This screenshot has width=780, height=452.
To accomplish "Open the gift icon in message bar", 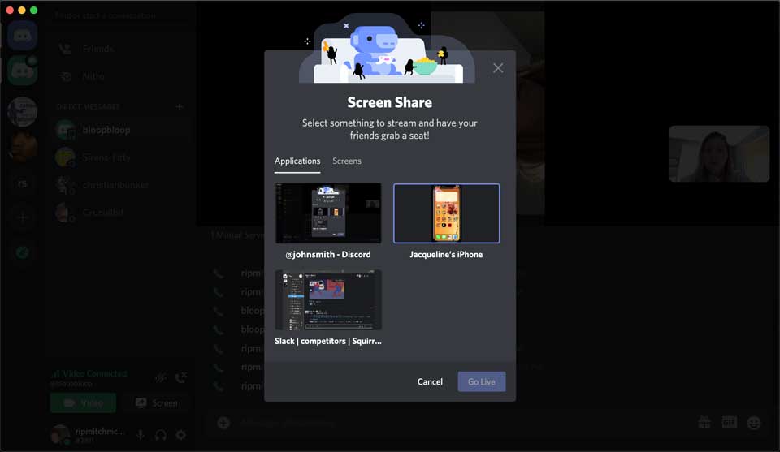I will (x=704, y=423).
